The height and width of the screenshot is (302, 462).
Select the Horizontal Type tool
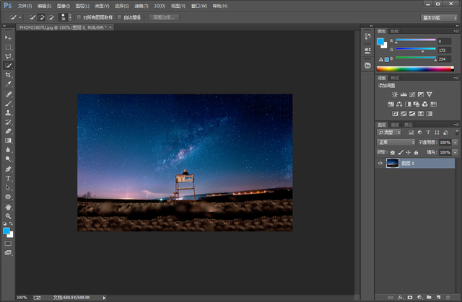[x=9, y=177]
